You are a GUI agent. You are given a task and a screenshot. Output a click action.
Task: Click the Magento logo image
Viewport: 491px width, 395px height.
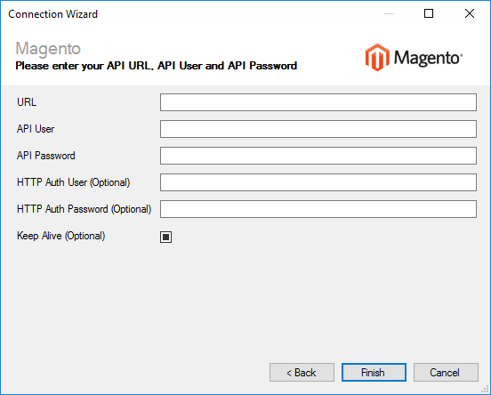414,57
